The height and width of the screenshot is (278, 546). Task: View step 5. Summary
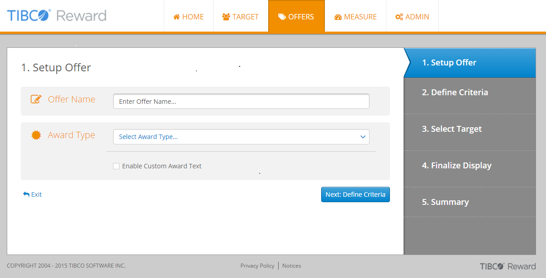click(x=470, y=202)
